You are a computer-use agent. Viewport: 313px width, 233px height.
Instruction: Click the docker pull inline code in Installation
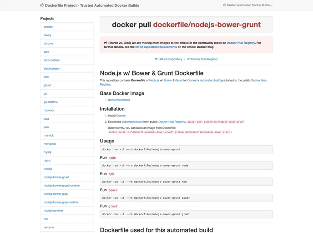pos(216,122)
